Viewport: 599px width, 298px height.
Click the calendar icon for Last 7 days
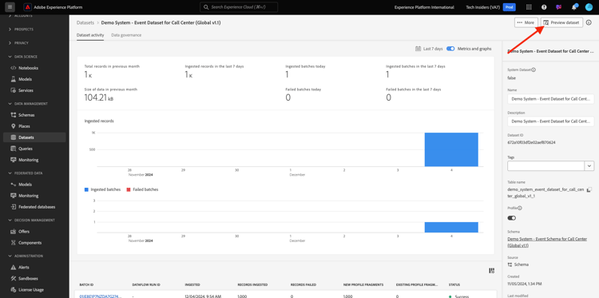point(419,49)
